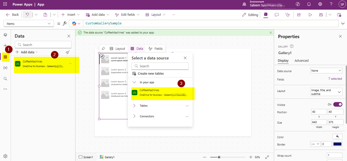Click the Copilot formula icon

coord(74,23)
